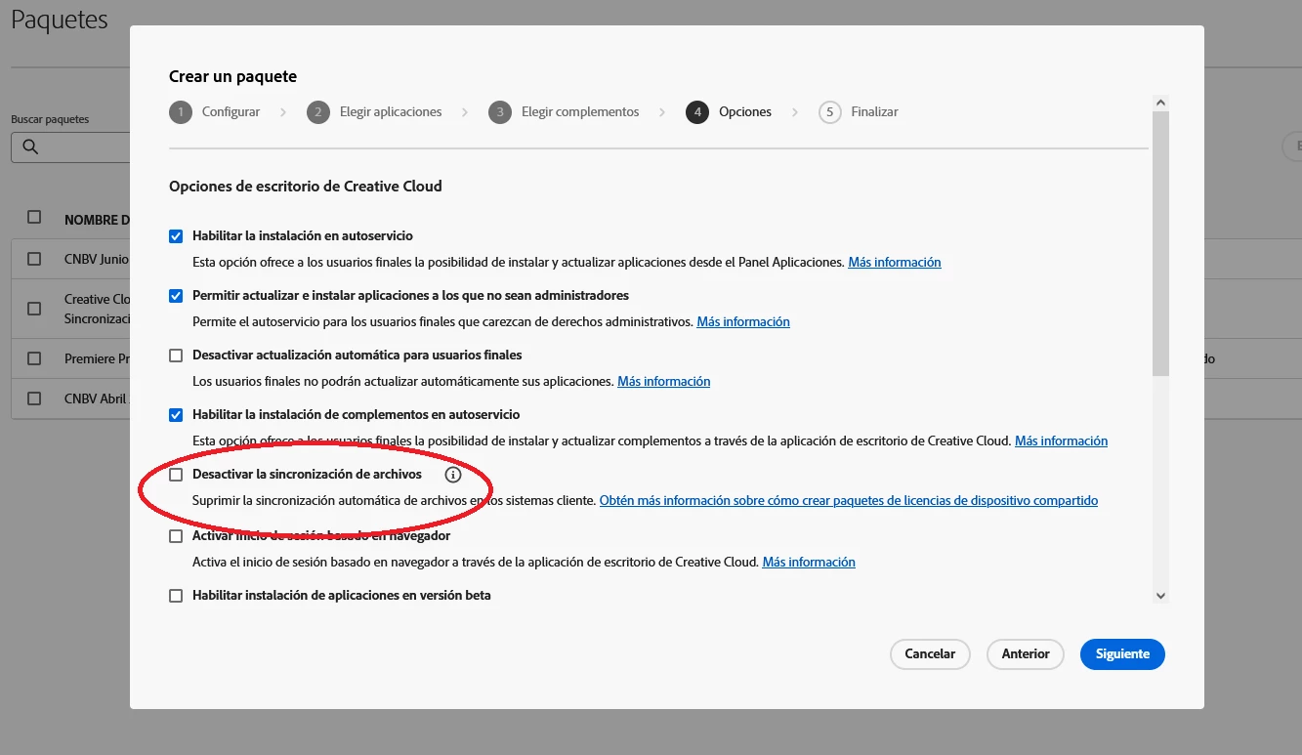Click the Cancelar button
Image resolution: width=1302 pixels, height=755 pixels.
pyautogui.click(x=930, y=653)
